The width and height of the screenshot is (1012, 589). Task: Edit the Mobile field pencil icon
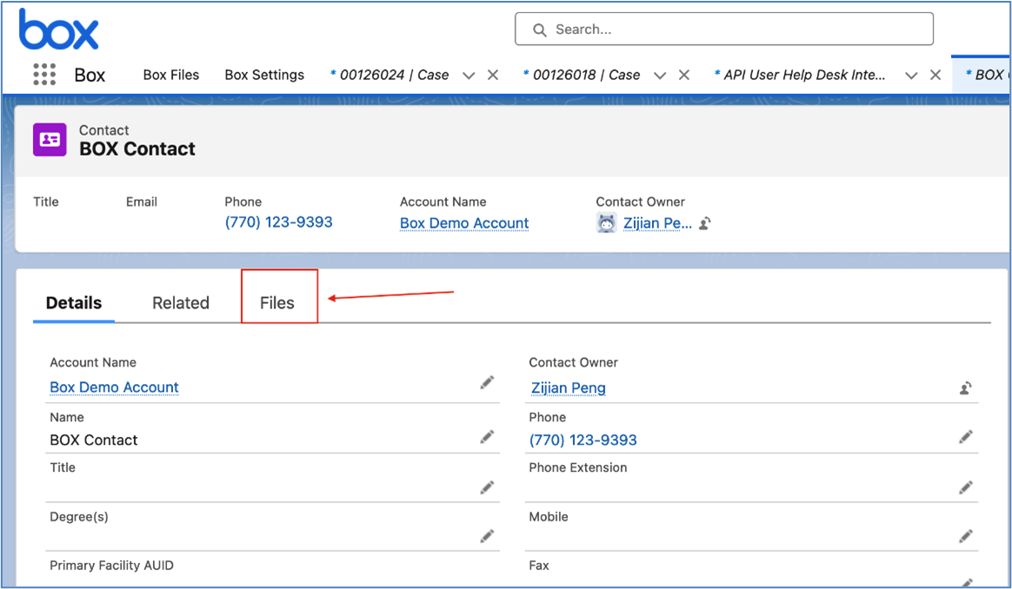pyautogui.click(x=966, y=536)
